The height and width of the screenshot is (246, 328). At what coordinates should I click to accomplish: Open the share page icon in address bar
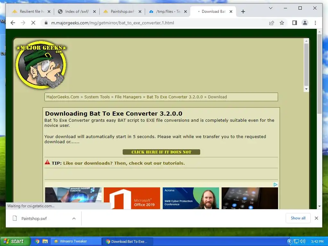point(272,23)
